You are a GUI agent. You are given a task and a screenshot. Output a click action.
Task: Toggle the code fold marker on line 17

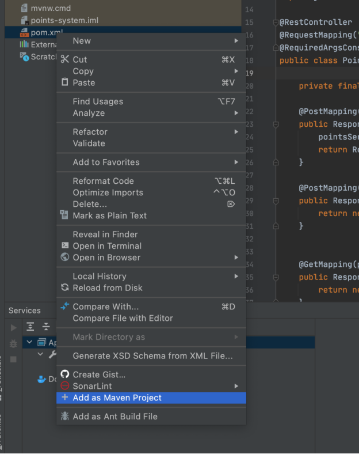(276, 48)
